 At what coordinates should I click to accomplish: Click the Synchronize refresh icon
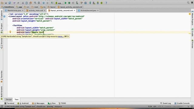10,3
